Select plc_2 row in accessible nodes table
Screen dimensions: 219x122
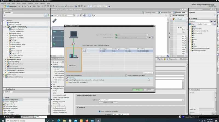click(118, 51)
